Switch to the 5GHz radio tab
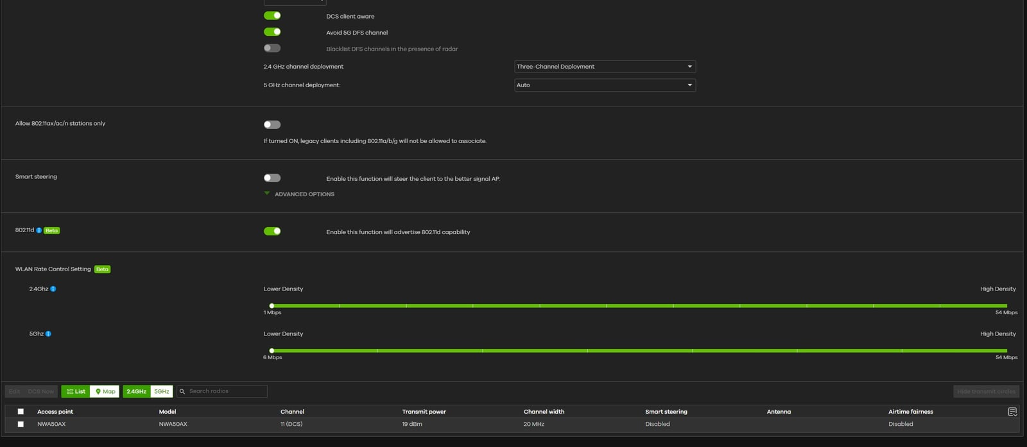 [162, 391]
